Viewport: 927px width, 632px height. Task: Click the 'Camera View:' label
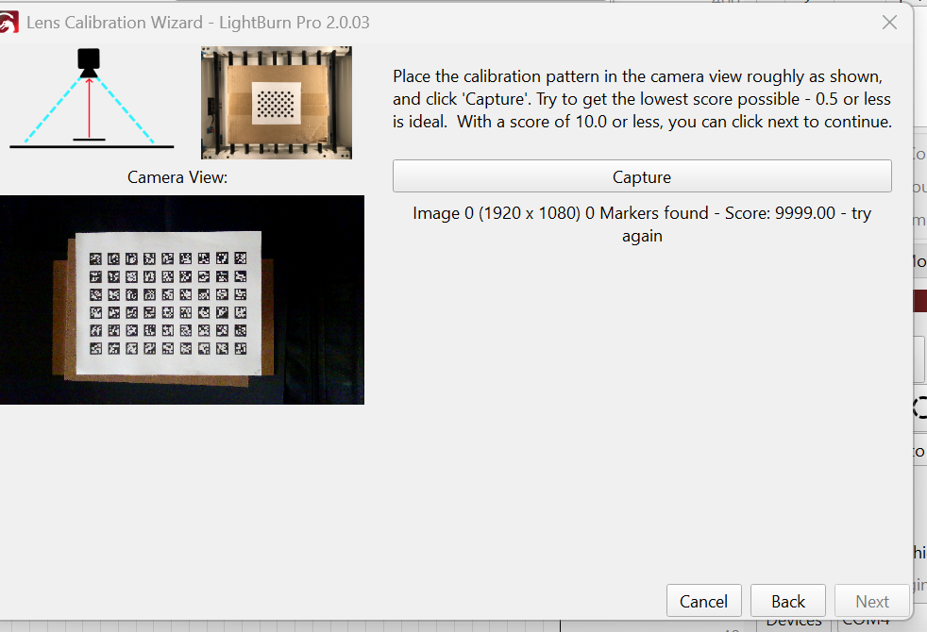click(x=177, y=176)
